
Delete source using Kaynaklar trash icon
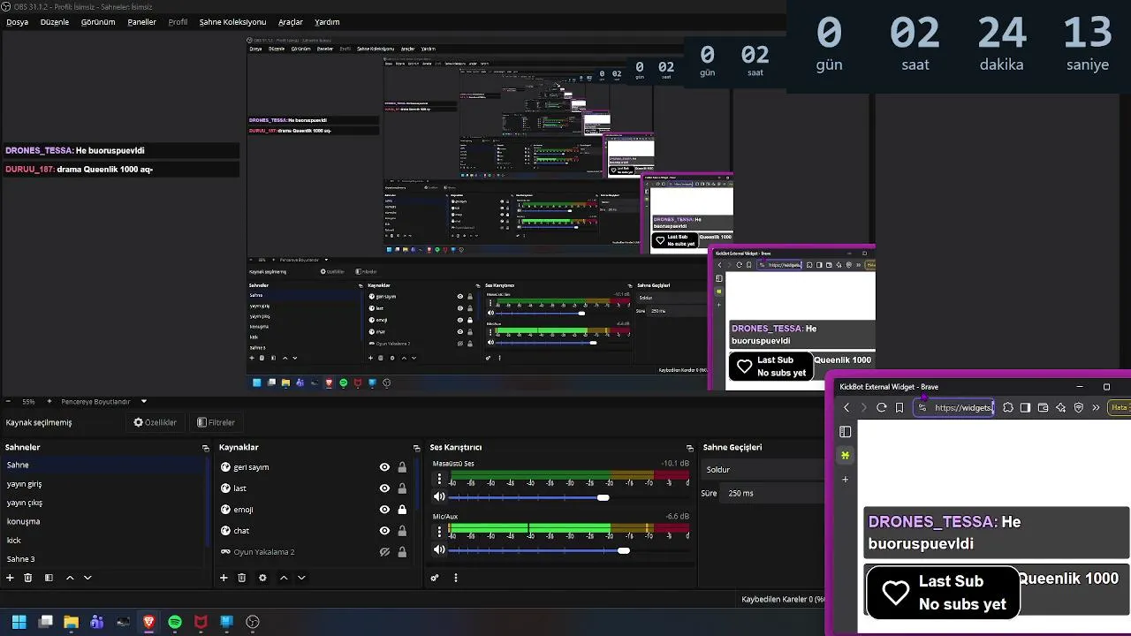[x=242, y=578]
